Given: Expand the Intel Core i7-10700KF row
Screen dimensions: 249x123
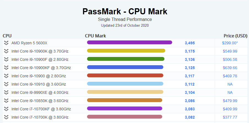Looking at the screenshot, I should pyautogui.click(x=6, y=109).
